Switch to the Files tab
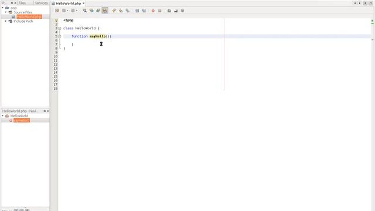The image size is (375, 211). [x=22, y=3]
